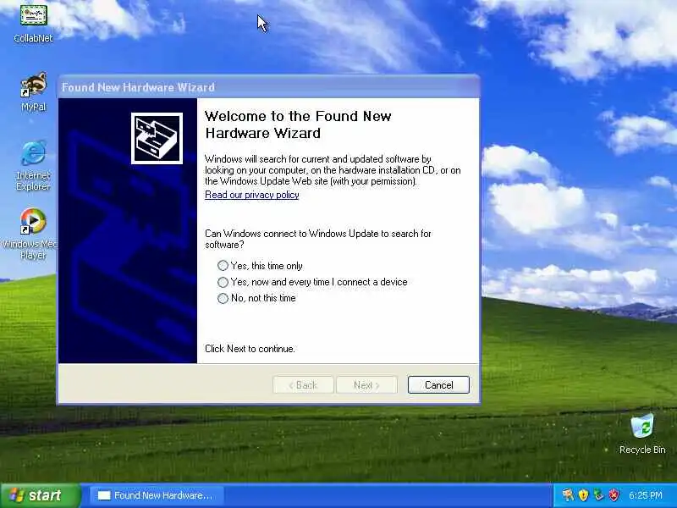Click the disabled Back button
The image size is (677, 508).
click(x=303, y=385)
